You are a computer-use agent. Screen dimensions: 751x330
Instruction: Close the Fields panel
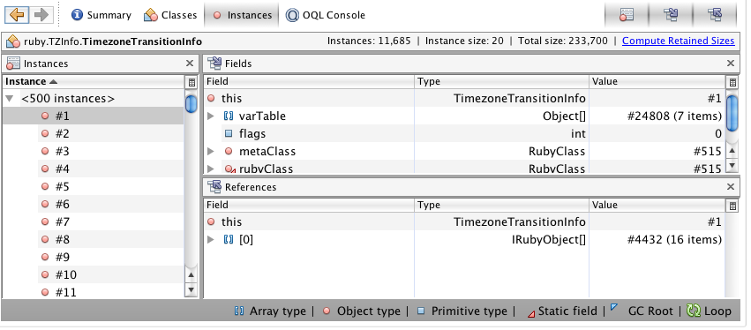pos(731,64)
